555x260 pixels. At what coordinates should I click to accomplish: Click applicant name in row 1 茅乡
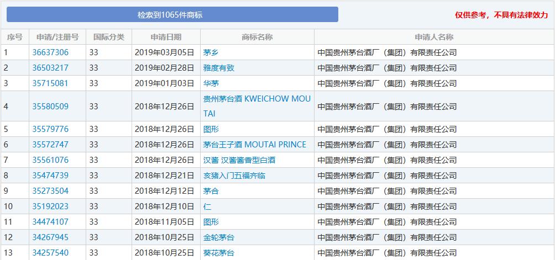pyautogui.click(x=387, y=52)
